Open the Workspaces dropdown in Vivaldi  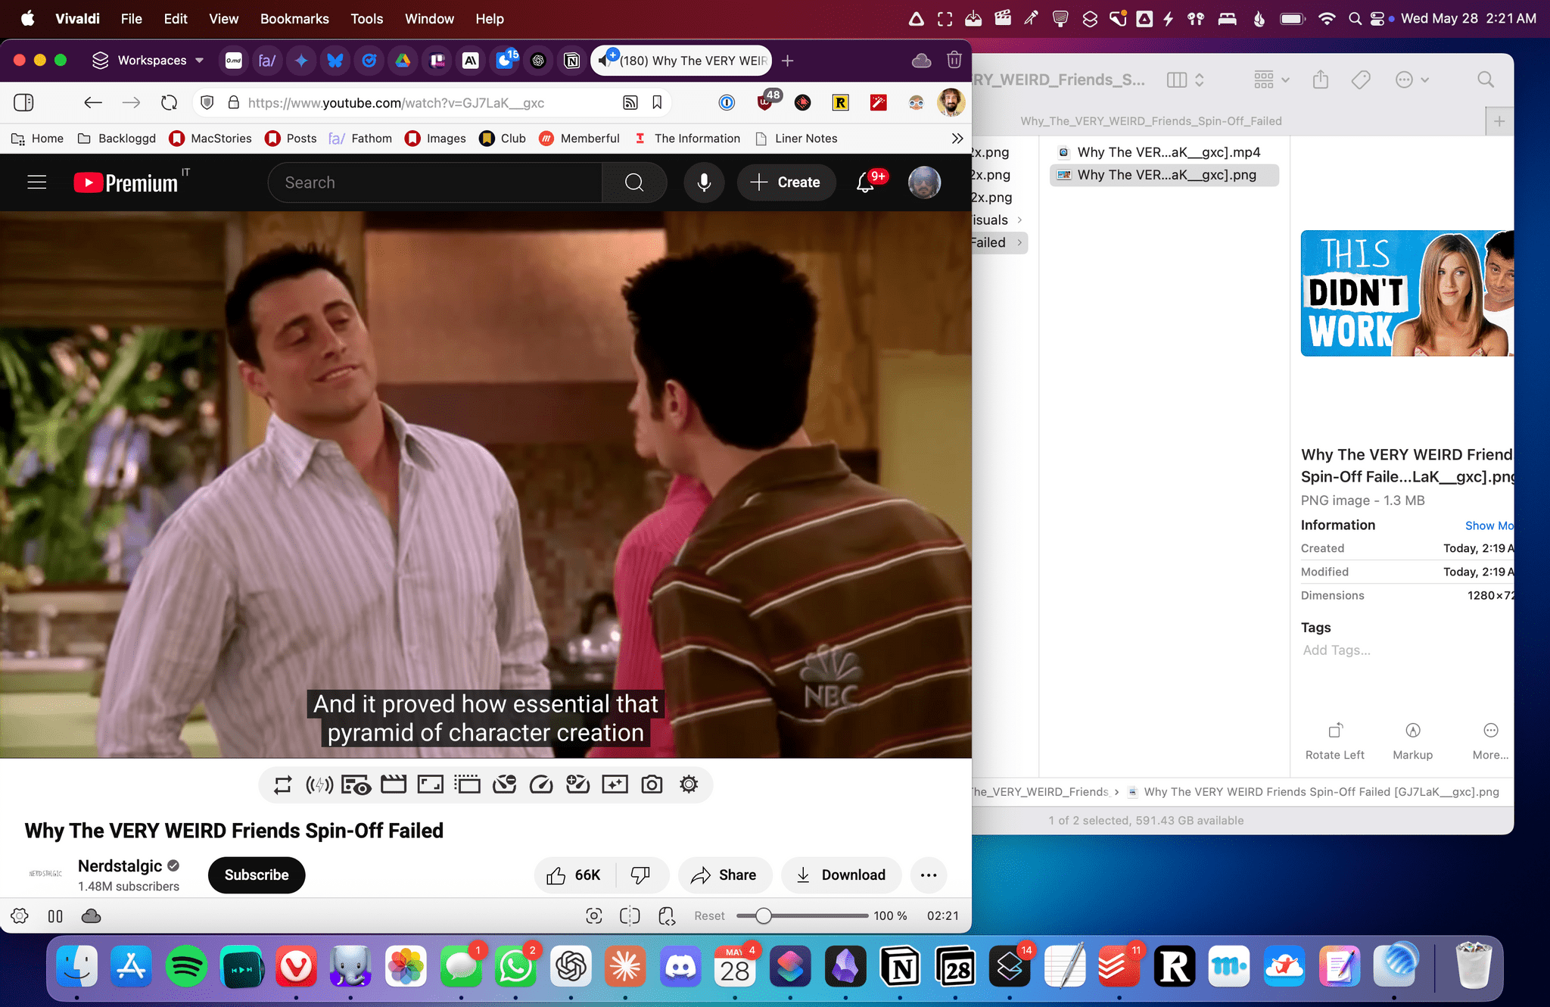coord(148,61)
